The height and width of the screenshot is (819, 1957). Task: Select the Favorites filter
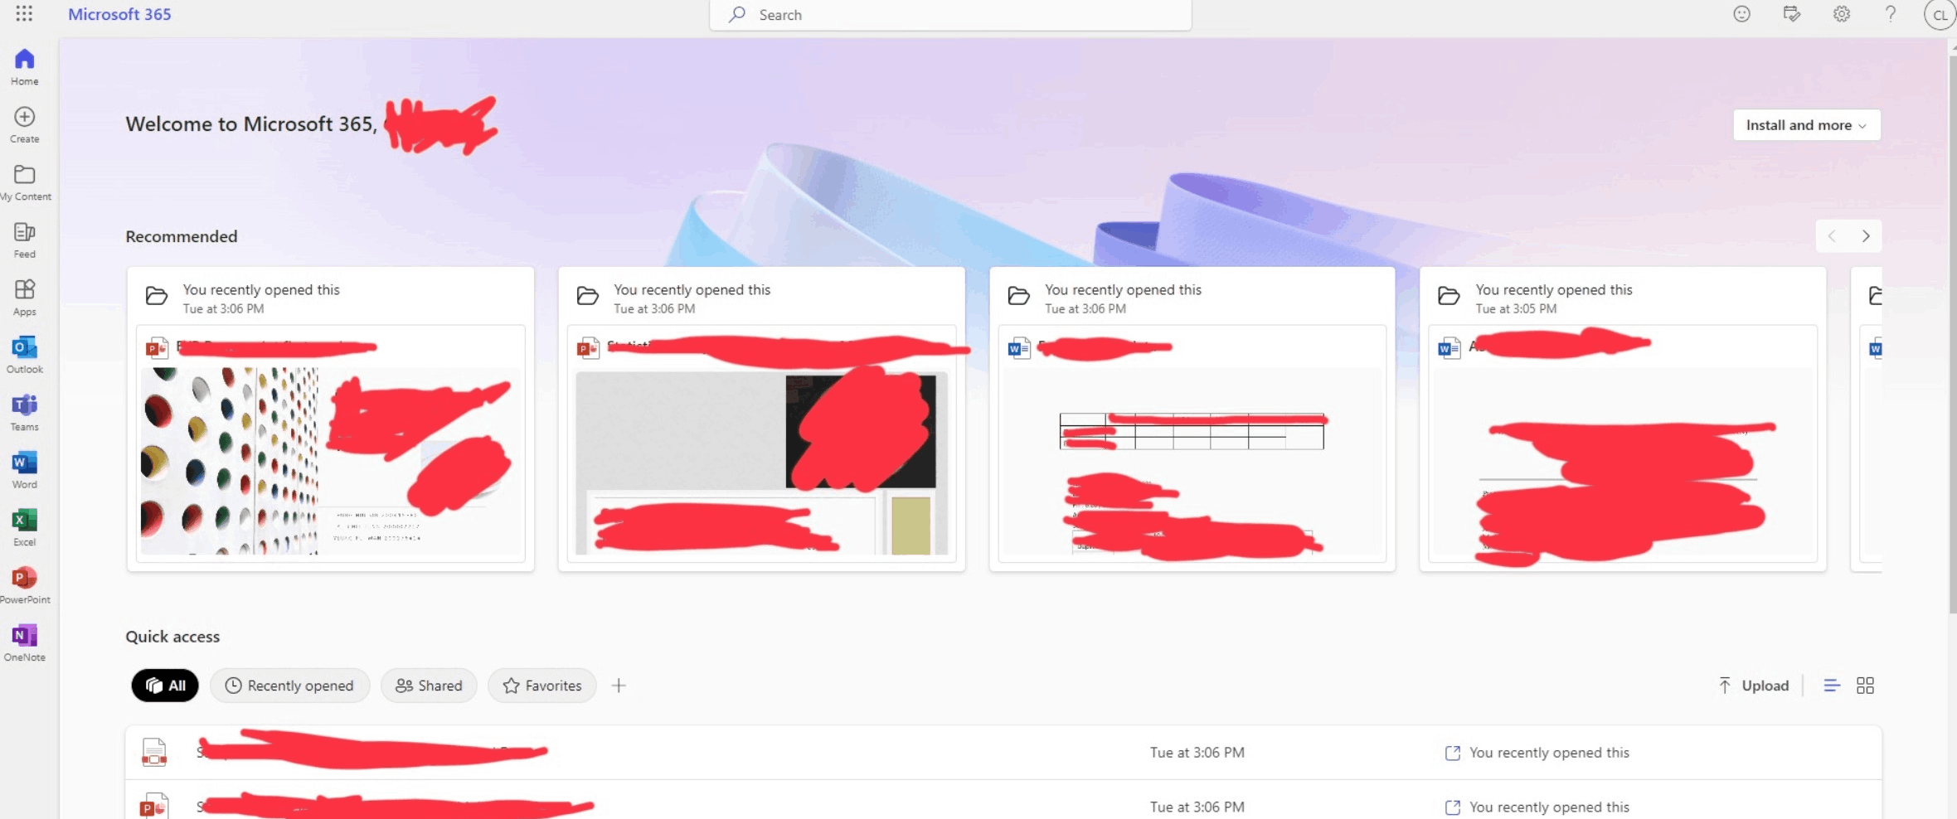542,686
